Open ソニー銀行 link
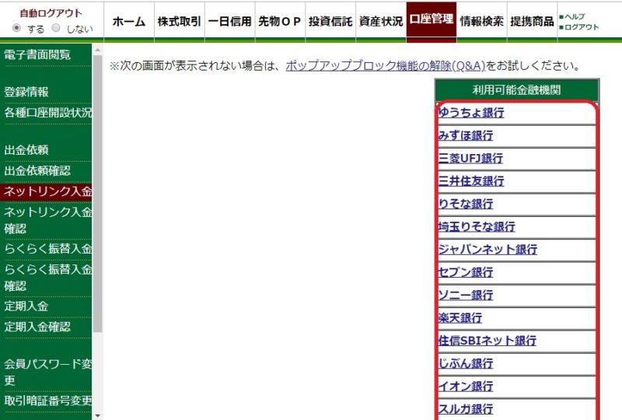The image size is (622, 420). (x=466, y=295)
